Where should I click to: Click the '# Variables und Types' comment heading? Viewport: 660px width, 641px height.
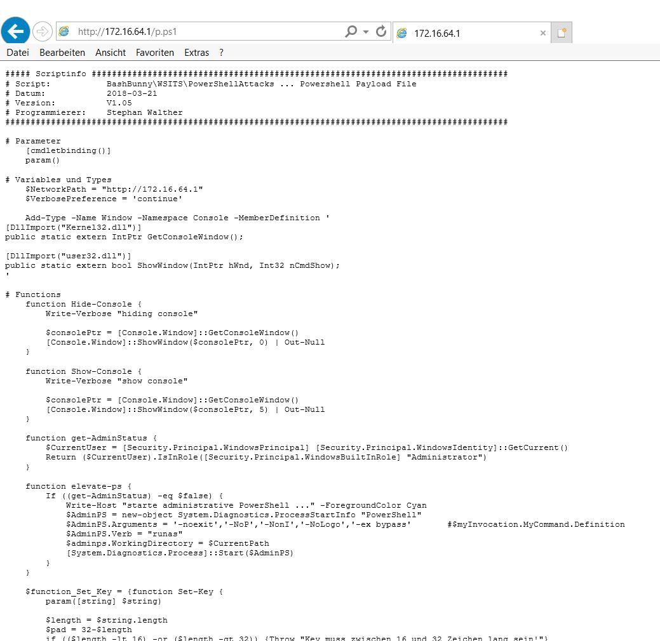(58, 180)
